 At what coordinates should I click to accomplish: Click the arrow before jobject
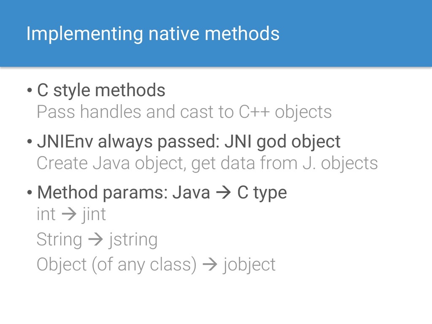[210, 265]
